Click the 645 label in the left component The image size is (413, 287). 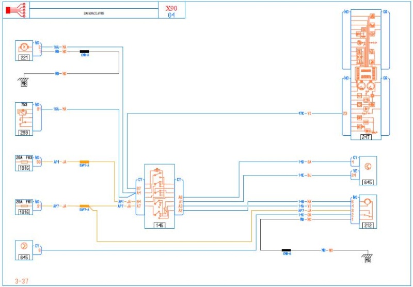pos(24,257)
